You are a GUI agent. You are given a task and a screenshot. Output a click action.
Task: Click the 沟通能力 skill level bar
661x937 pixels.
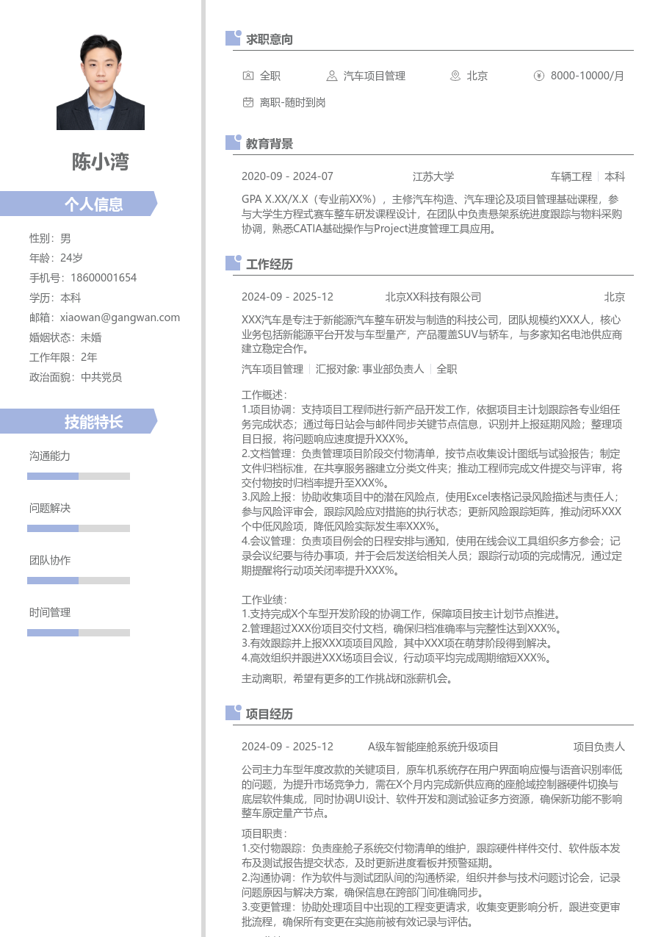click(79, 476)
